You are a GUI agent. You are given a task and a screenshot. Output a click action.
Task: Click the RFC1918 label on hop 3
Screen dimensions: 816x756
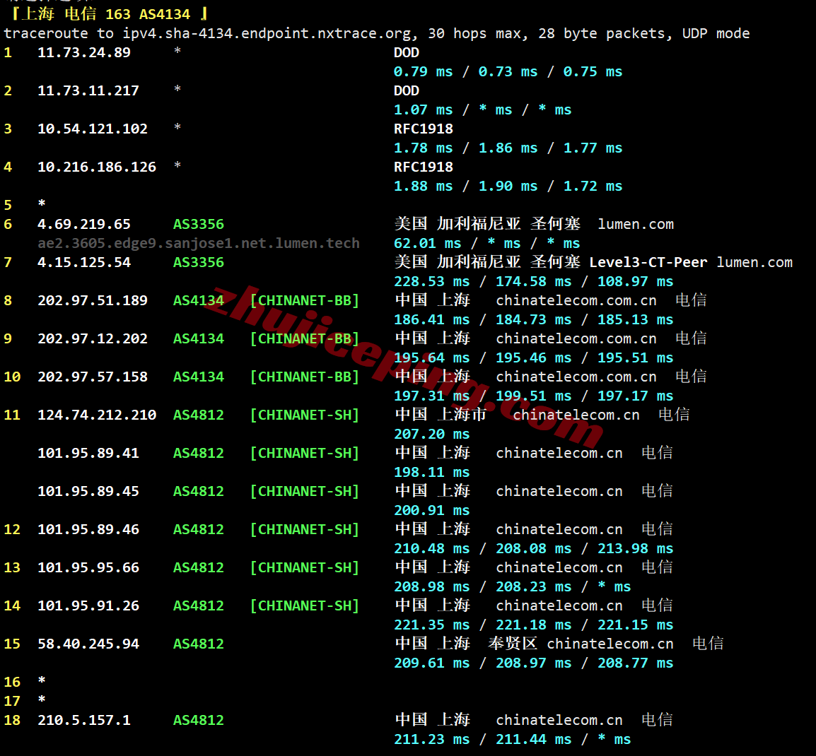tap(423, 129)
